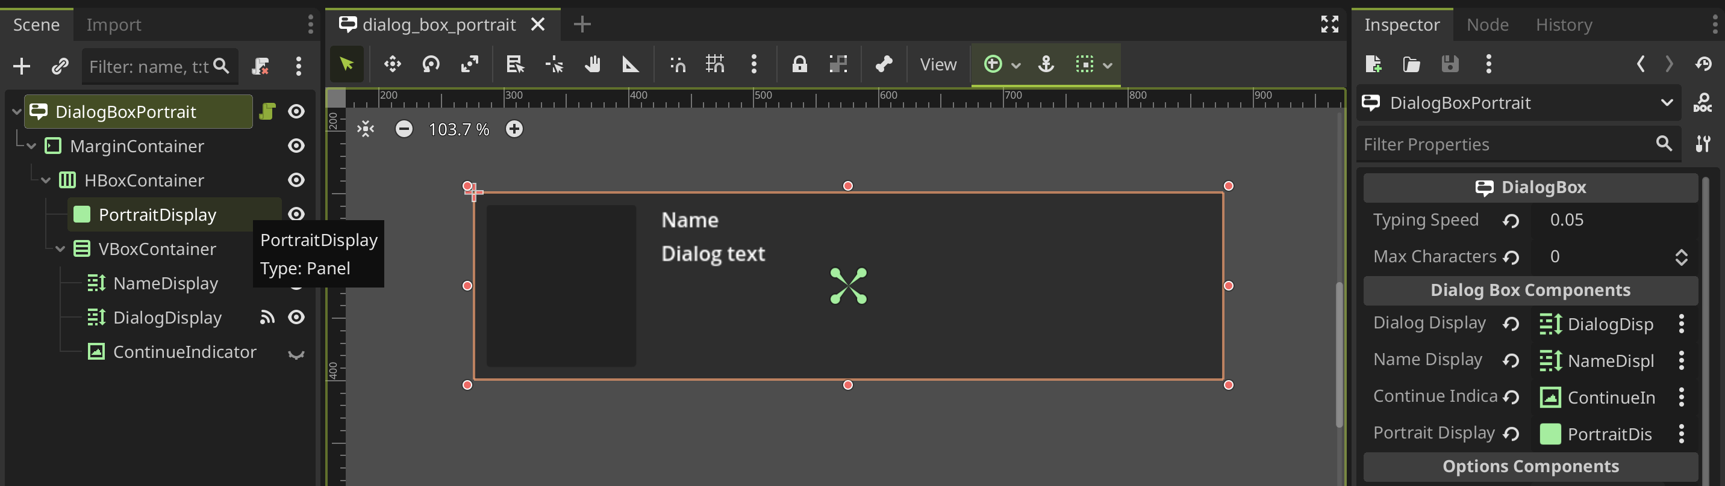Image resolution: width=1725 pixels, height=486 pixels.
Task: Hide the MarginContainer node
Action: (x=296, y=146)
